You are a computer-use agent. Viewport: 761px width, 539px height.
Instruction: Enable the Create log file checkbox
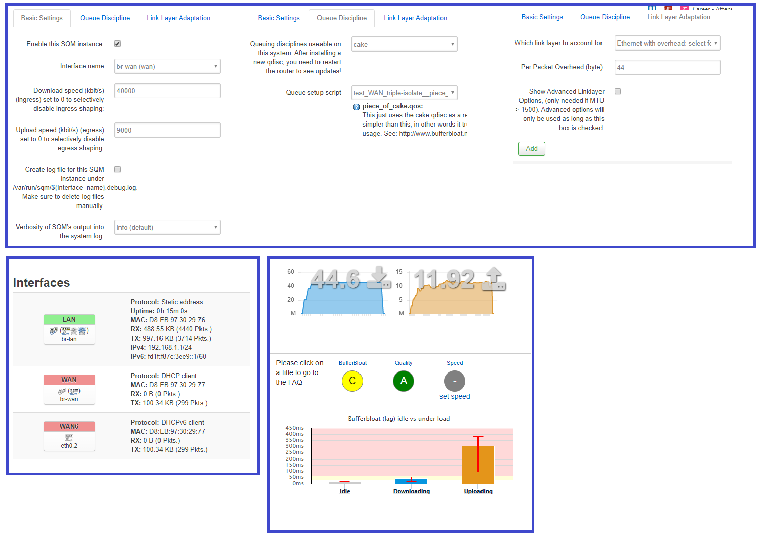[117, 170]
